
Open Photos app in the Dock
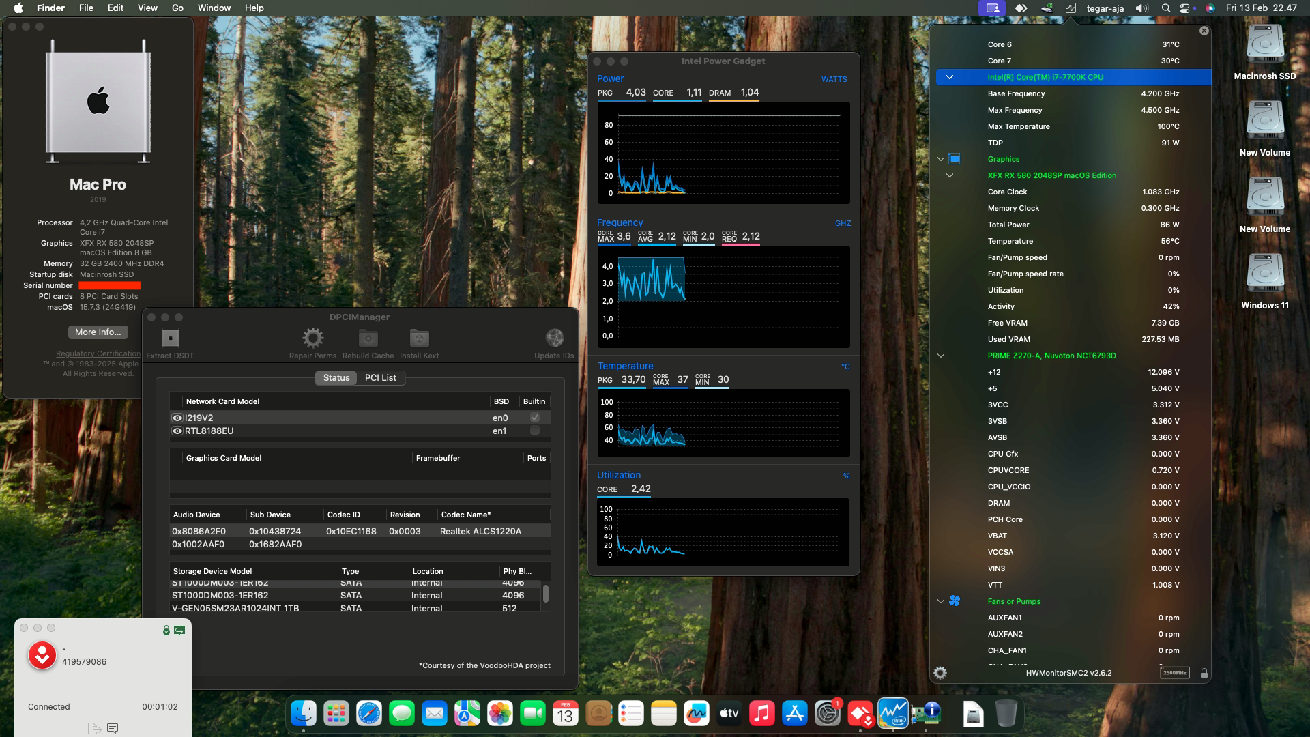click(x=500, y=714)
